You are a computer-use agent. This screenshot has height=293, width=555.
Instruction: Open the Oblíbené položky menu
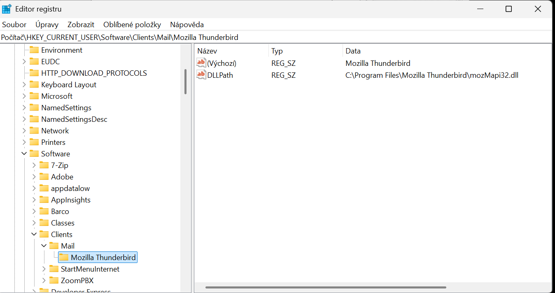[132, 25]
